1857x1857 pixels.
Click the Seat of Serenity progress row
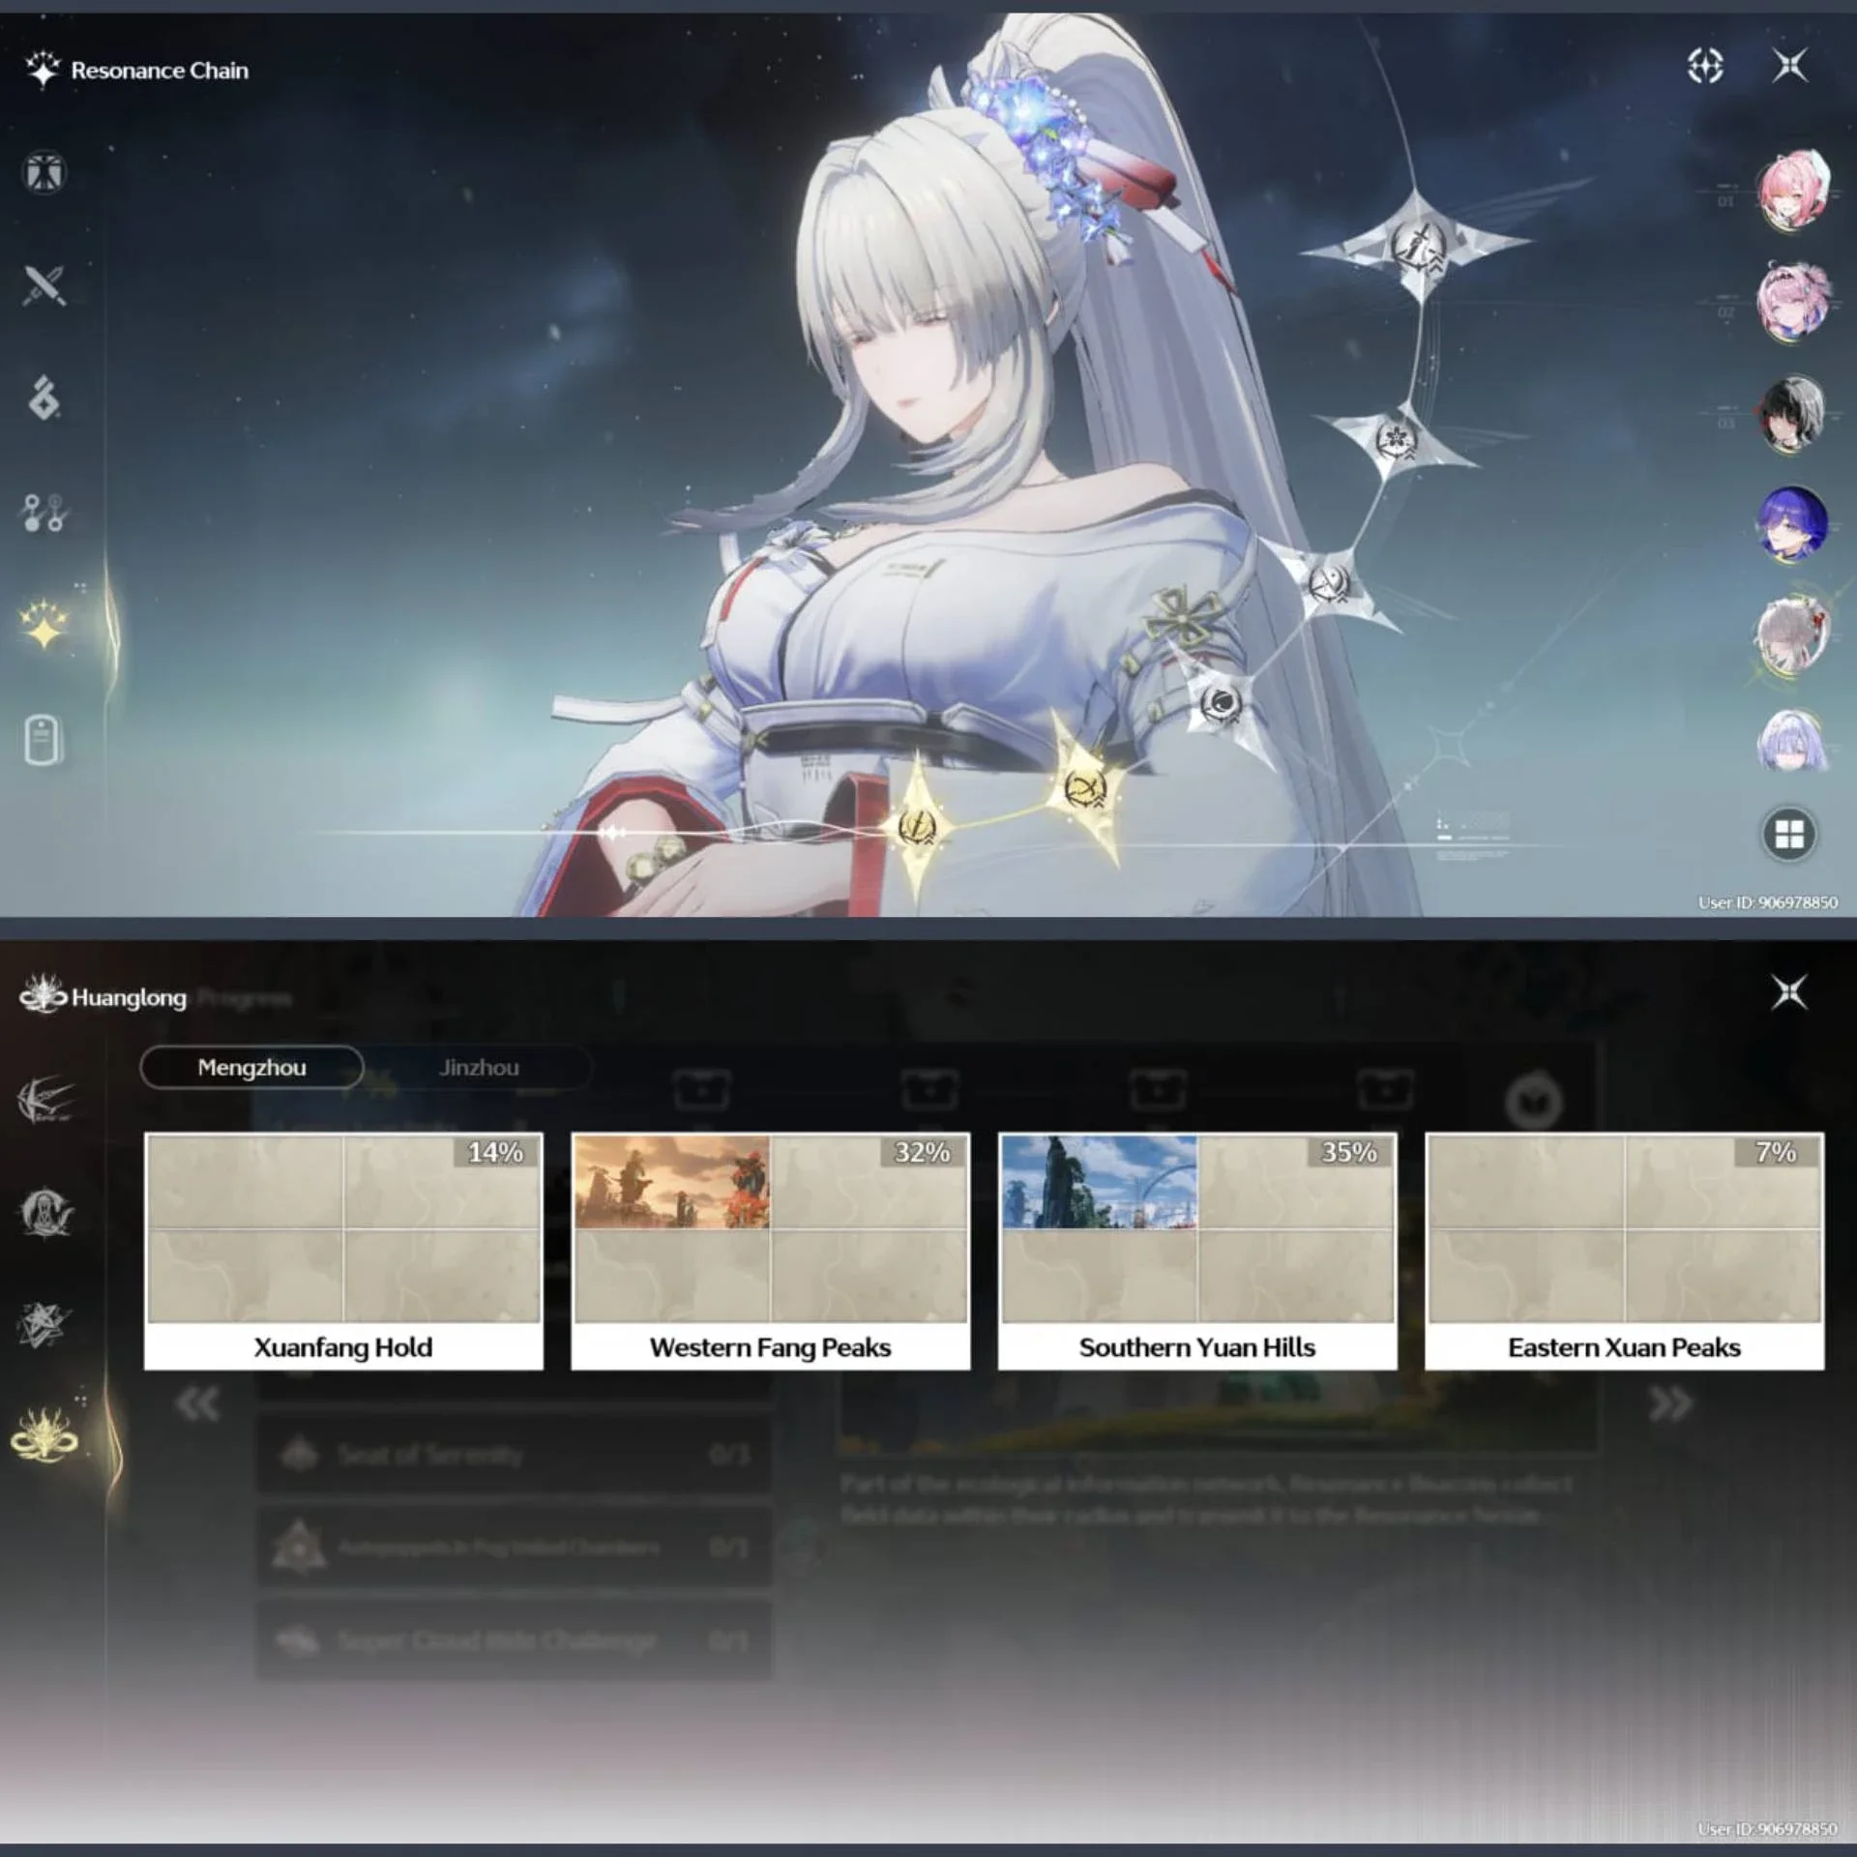pos(514,1454)
